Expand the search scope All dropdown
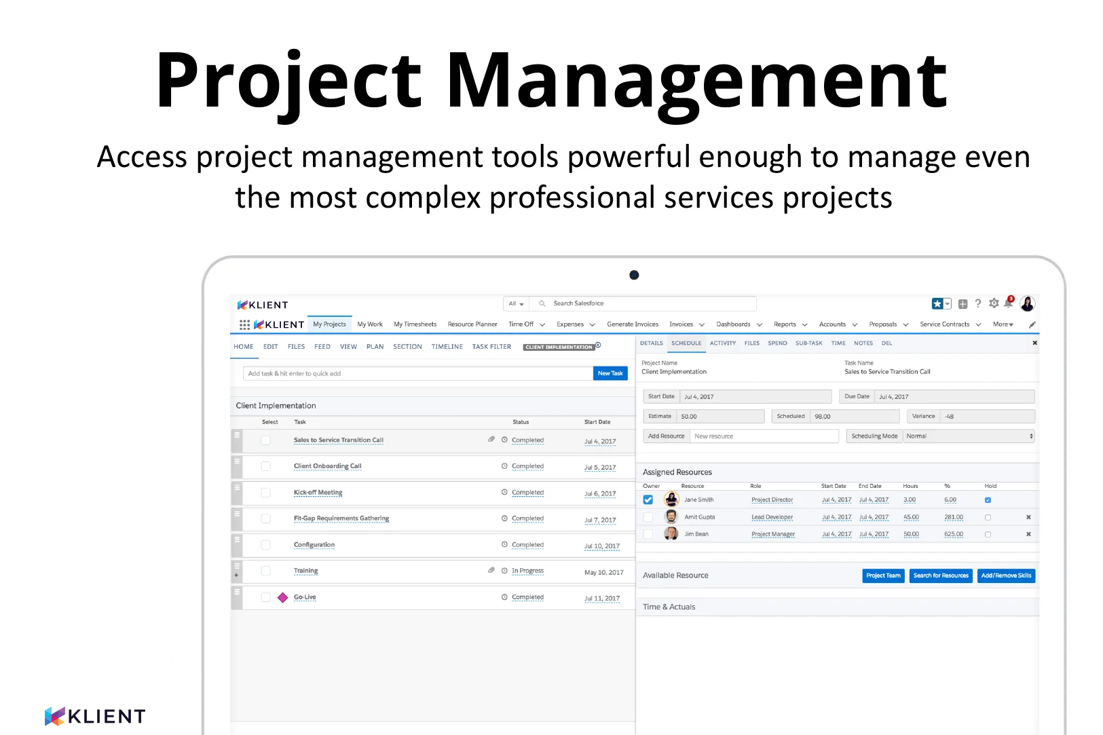The width and height of the screenshot is (1103, 735). point(516,303)
